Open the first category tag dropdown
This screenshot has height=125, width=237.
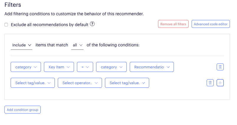click(26, 67)
